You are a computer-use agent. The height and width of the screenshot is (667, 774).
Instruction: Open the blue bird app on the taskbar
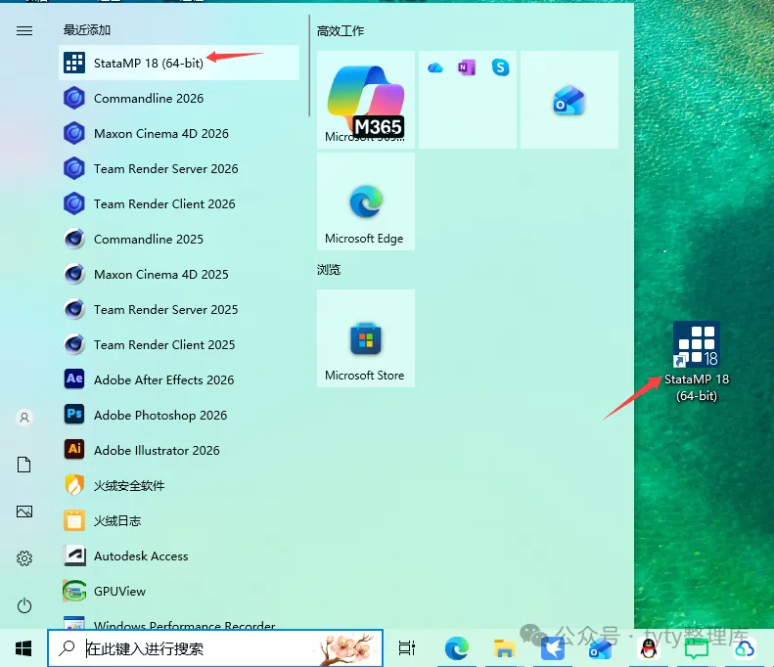pyautogui.click(x=552, y=648)
